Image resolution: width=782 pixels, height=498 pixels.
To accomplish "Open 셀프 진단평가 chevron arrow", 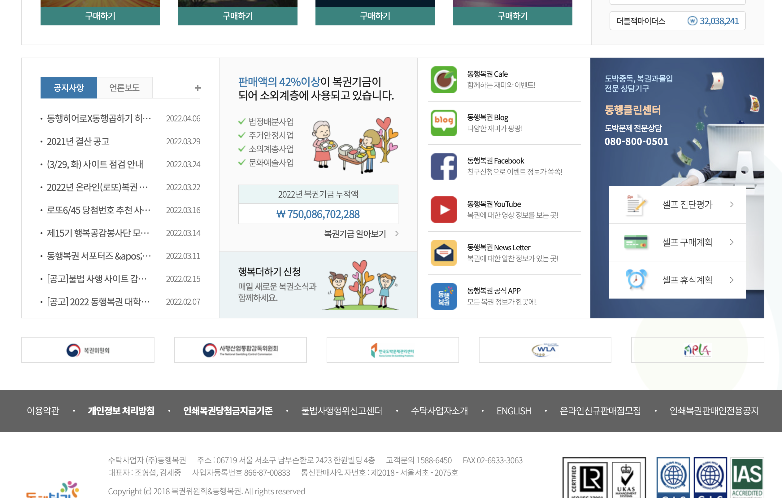I will click(731, 204).
